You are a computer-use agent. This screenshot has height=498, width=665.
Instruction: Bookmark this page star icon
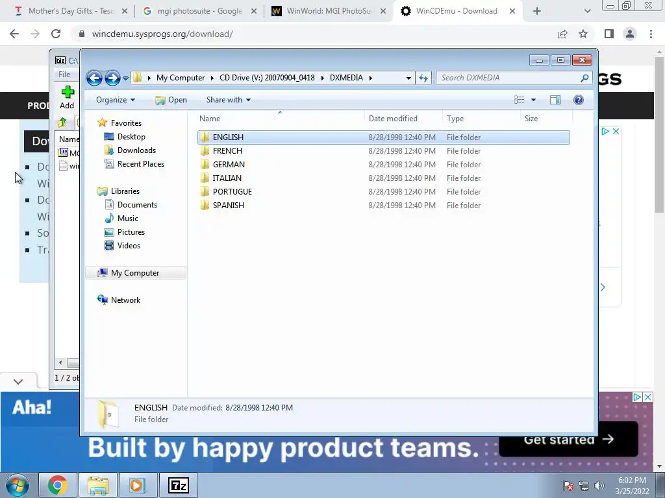coord(583,34)
